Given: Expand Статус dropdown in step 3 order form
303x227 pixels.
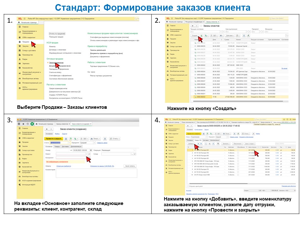Looking at the screenshot, I should (69, 143).
